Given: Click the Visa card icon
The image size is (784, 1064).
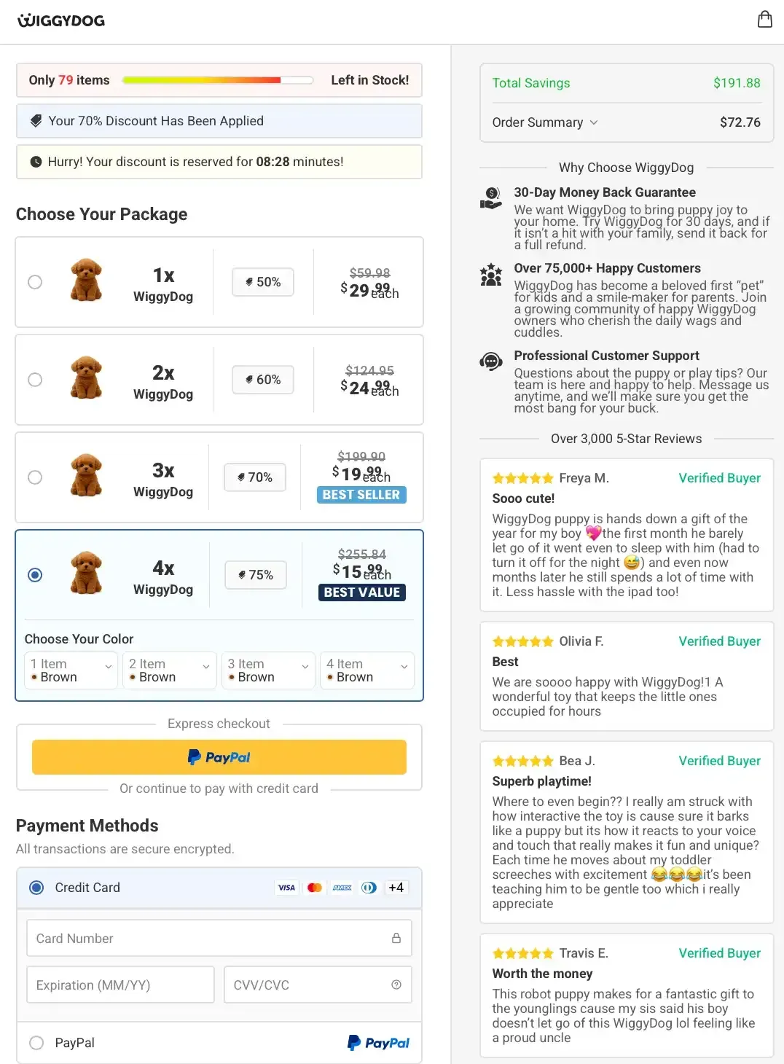Looking at the screenshot, I should (286, 888).
